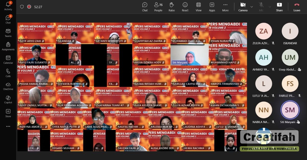Toggle the Mic button
This screenshot has width=307, height=160.
(x=261, y=7)
